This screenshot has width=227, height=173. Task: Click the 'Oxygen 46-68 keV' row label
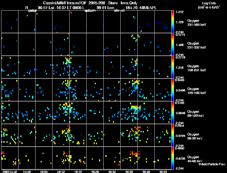[195, 159]
